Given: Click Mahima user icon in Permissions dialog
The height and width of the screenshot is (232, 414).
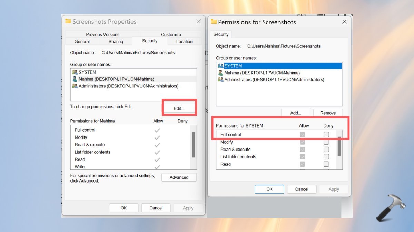Looking at the screenshot, I should (x=220, y=73).
